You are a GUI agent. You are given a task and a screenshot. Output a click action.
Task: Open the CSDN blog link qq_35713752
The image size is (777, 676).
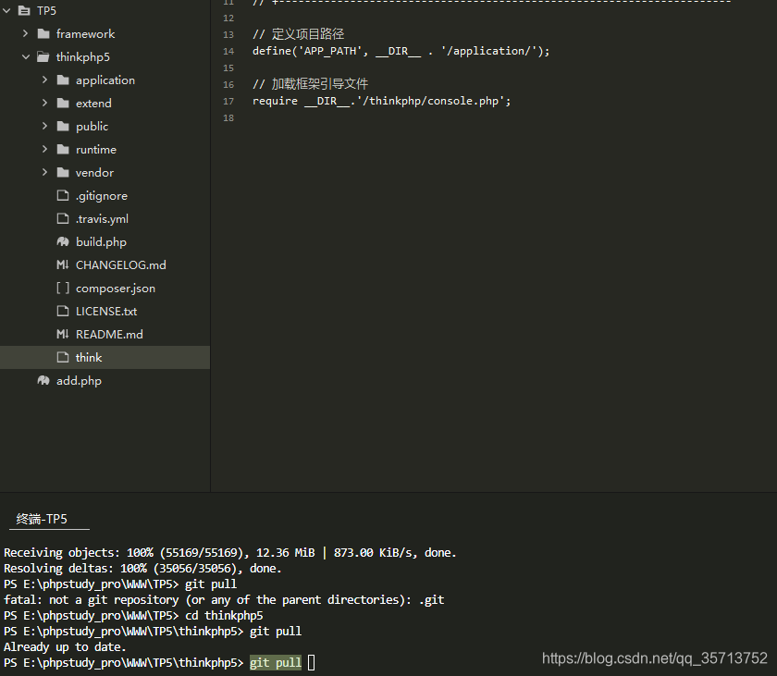pyautogui.click(x=654, y=658)
